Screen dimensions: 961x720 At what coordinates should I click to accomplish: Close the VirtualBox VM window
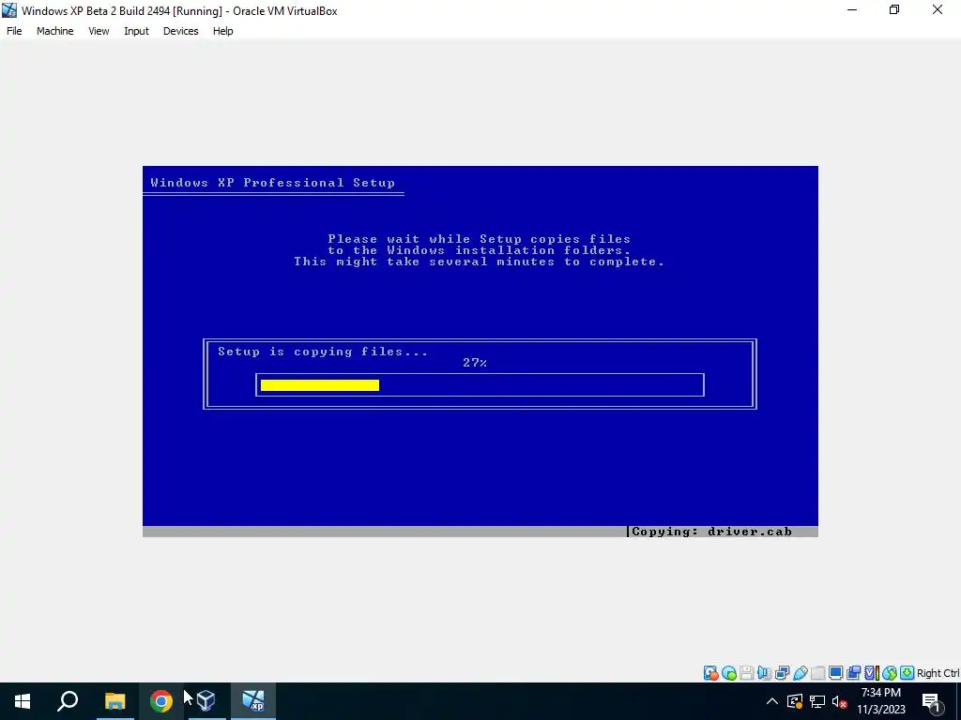click(x=938, y=9)
